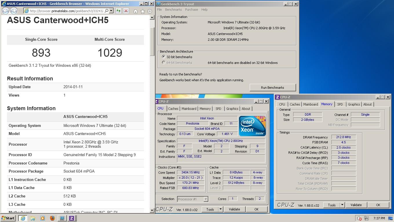
Task: Click IE scrollbar down arrow
Action: [152, 210]
